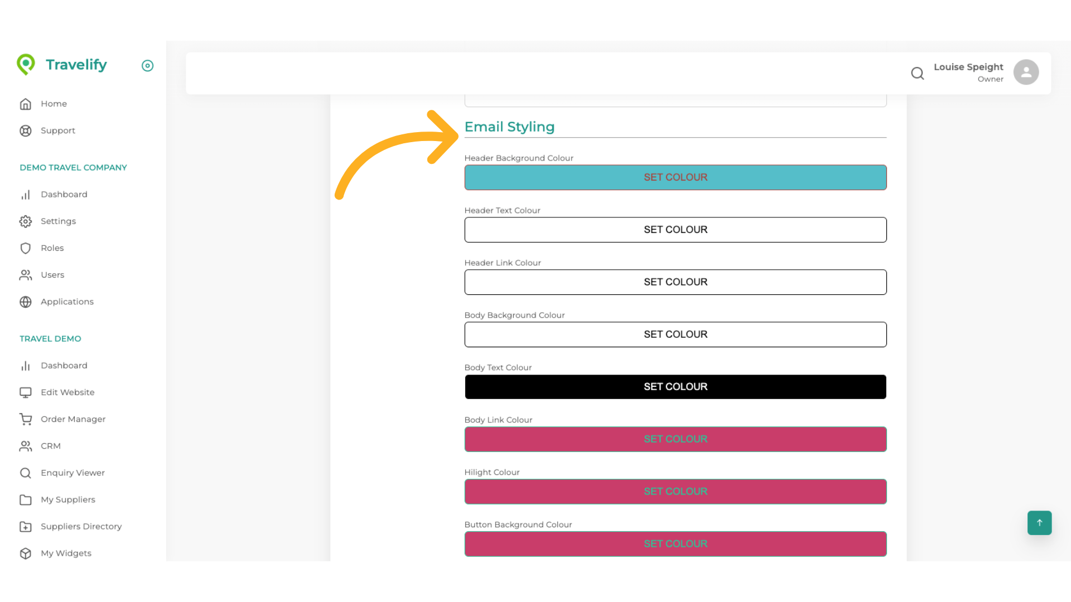Screen dimensions: 1071x602
Task: Click the Support lifebuoy icon
Action: 26,130
